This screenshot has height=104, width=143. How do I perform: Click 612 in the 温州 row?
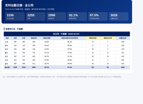point(34,64)
